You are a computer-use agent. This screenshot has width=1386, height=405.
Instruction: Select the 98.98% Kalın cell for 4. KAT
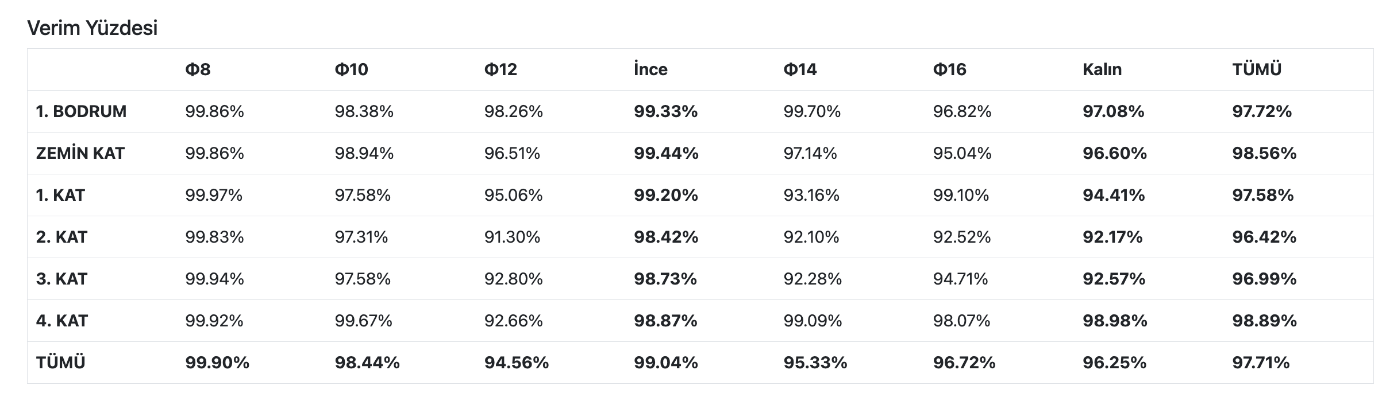(x=1114, y=321)
